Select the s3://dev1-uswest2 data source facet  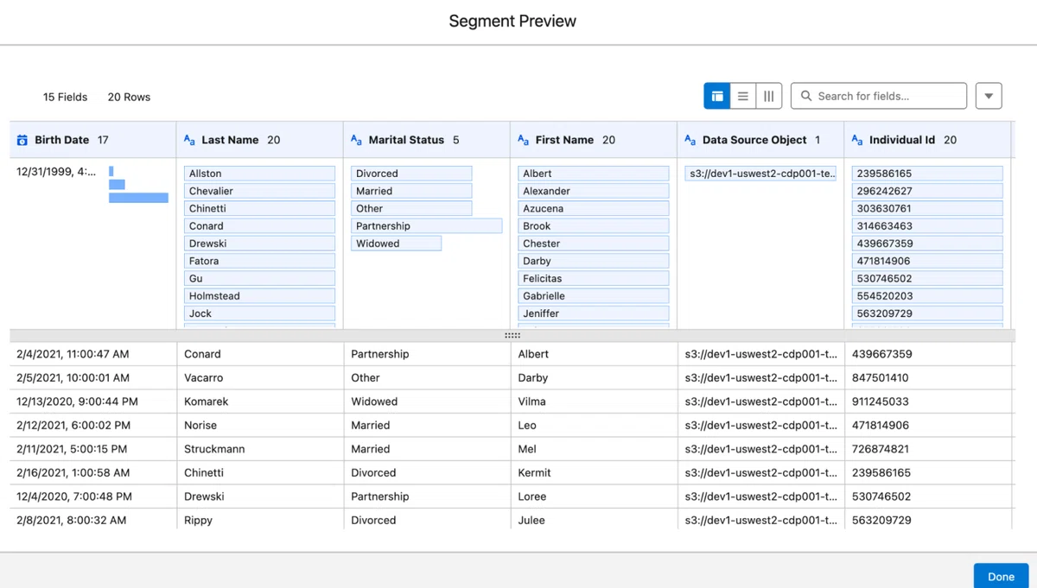click(760, 174)
